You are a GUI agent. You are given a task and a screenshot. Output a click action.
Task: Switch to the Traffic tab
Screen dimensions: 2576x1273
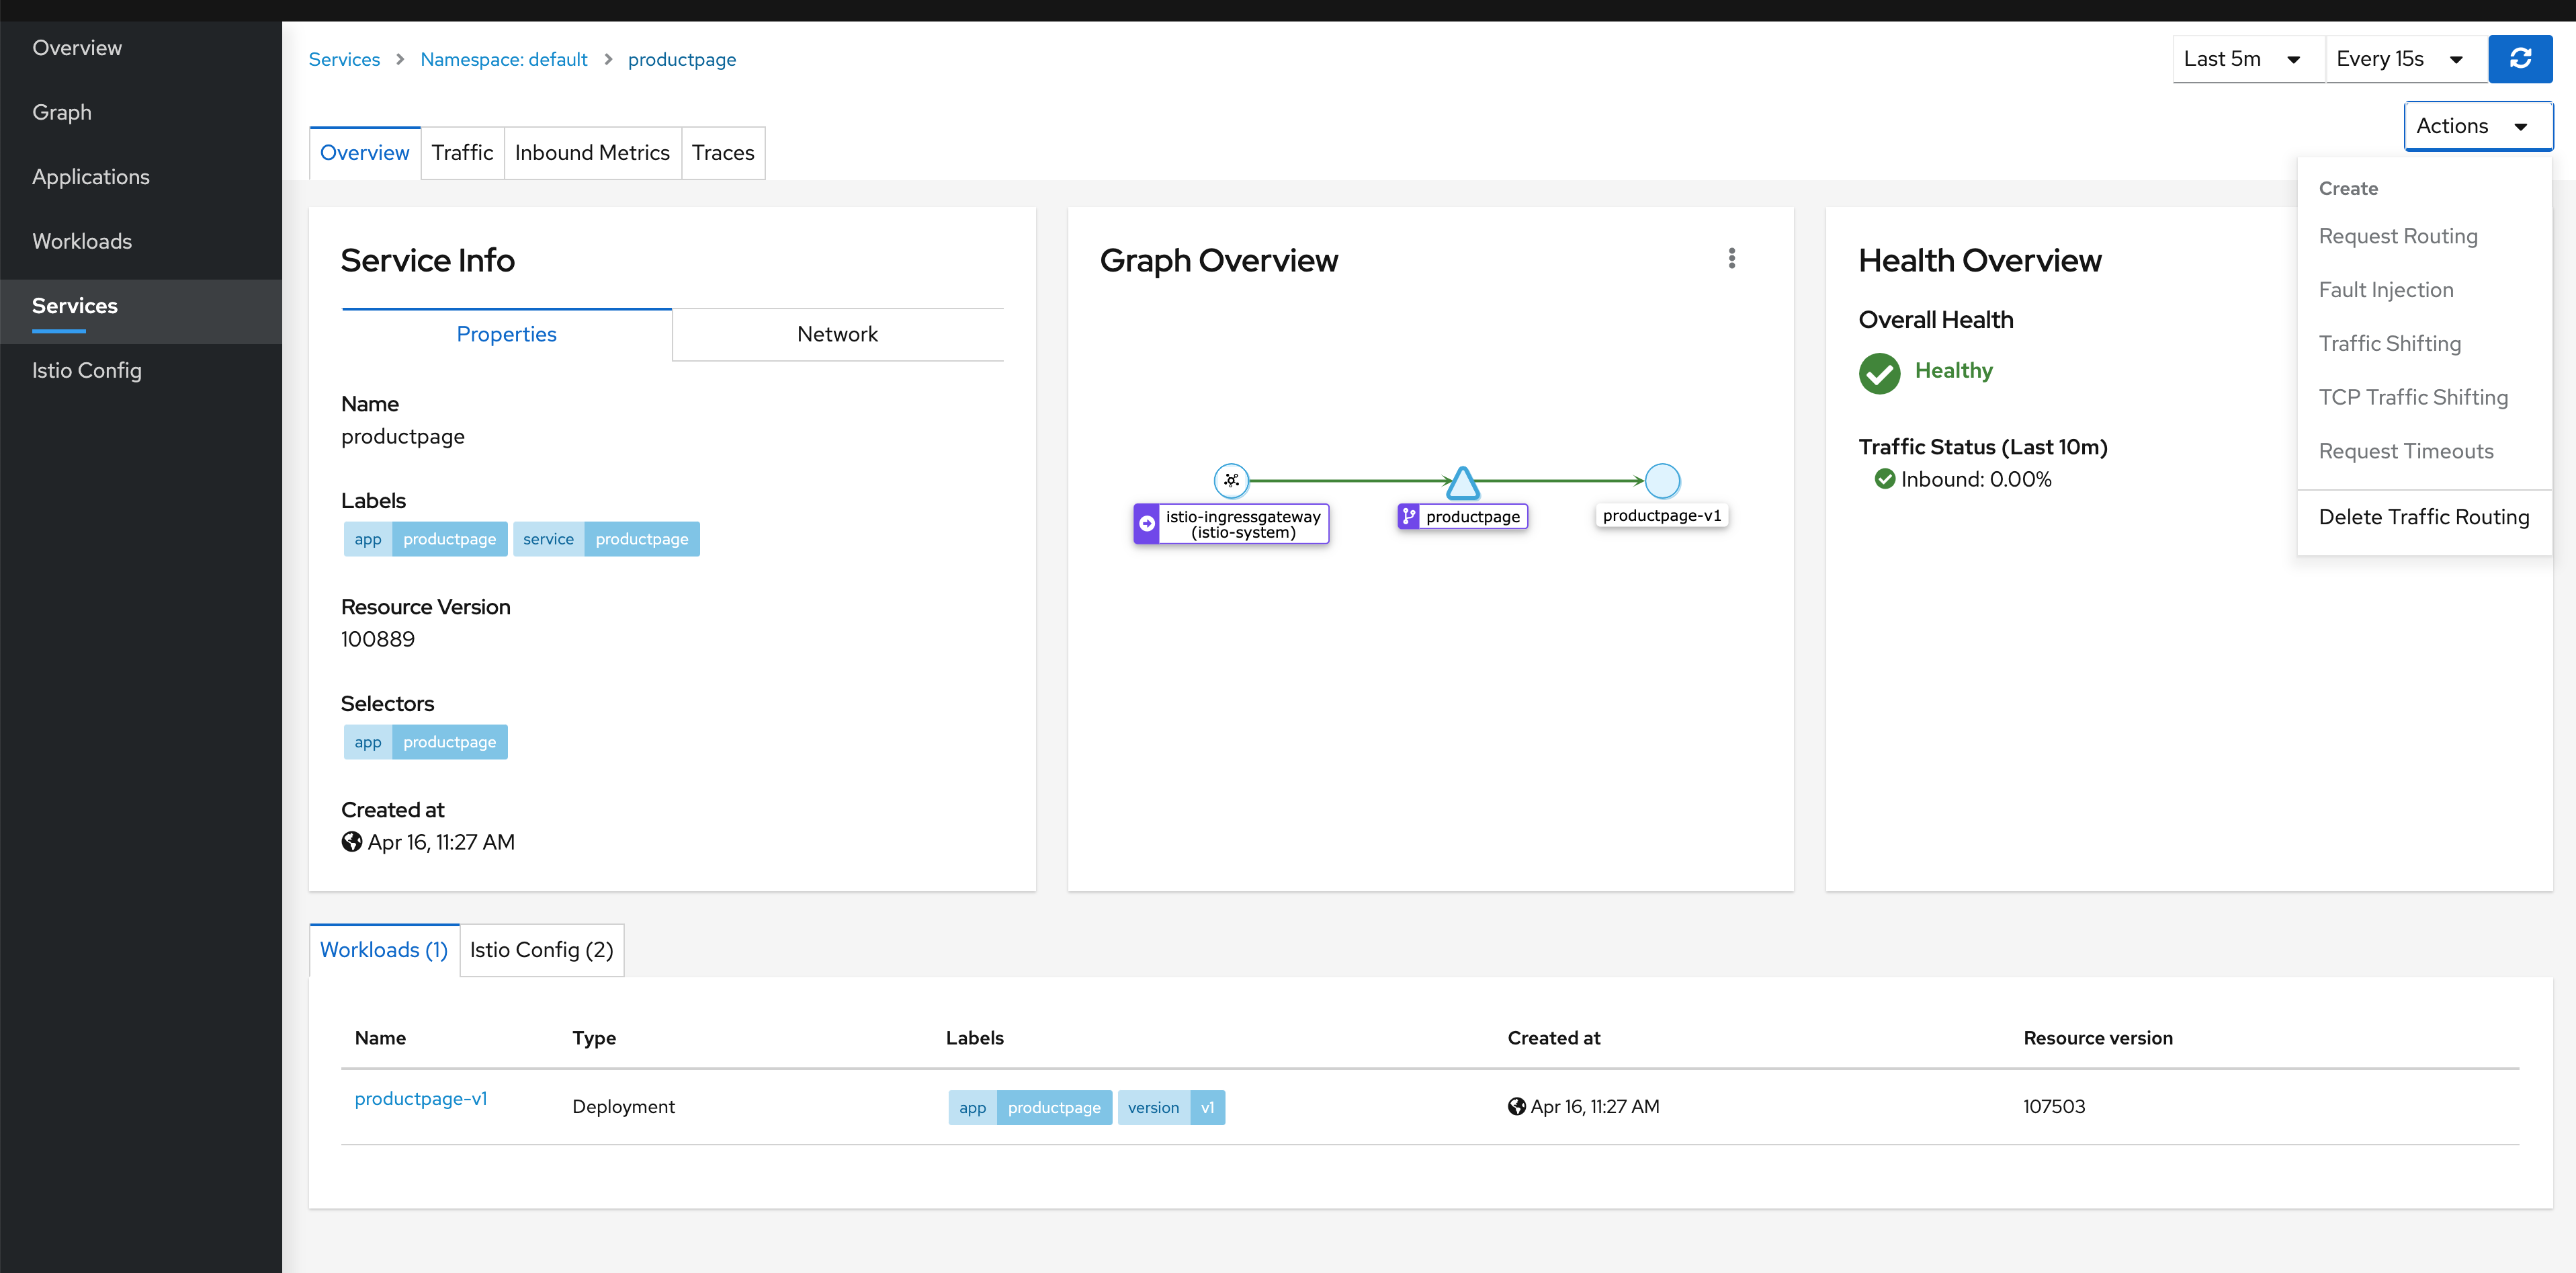(462, 153)
